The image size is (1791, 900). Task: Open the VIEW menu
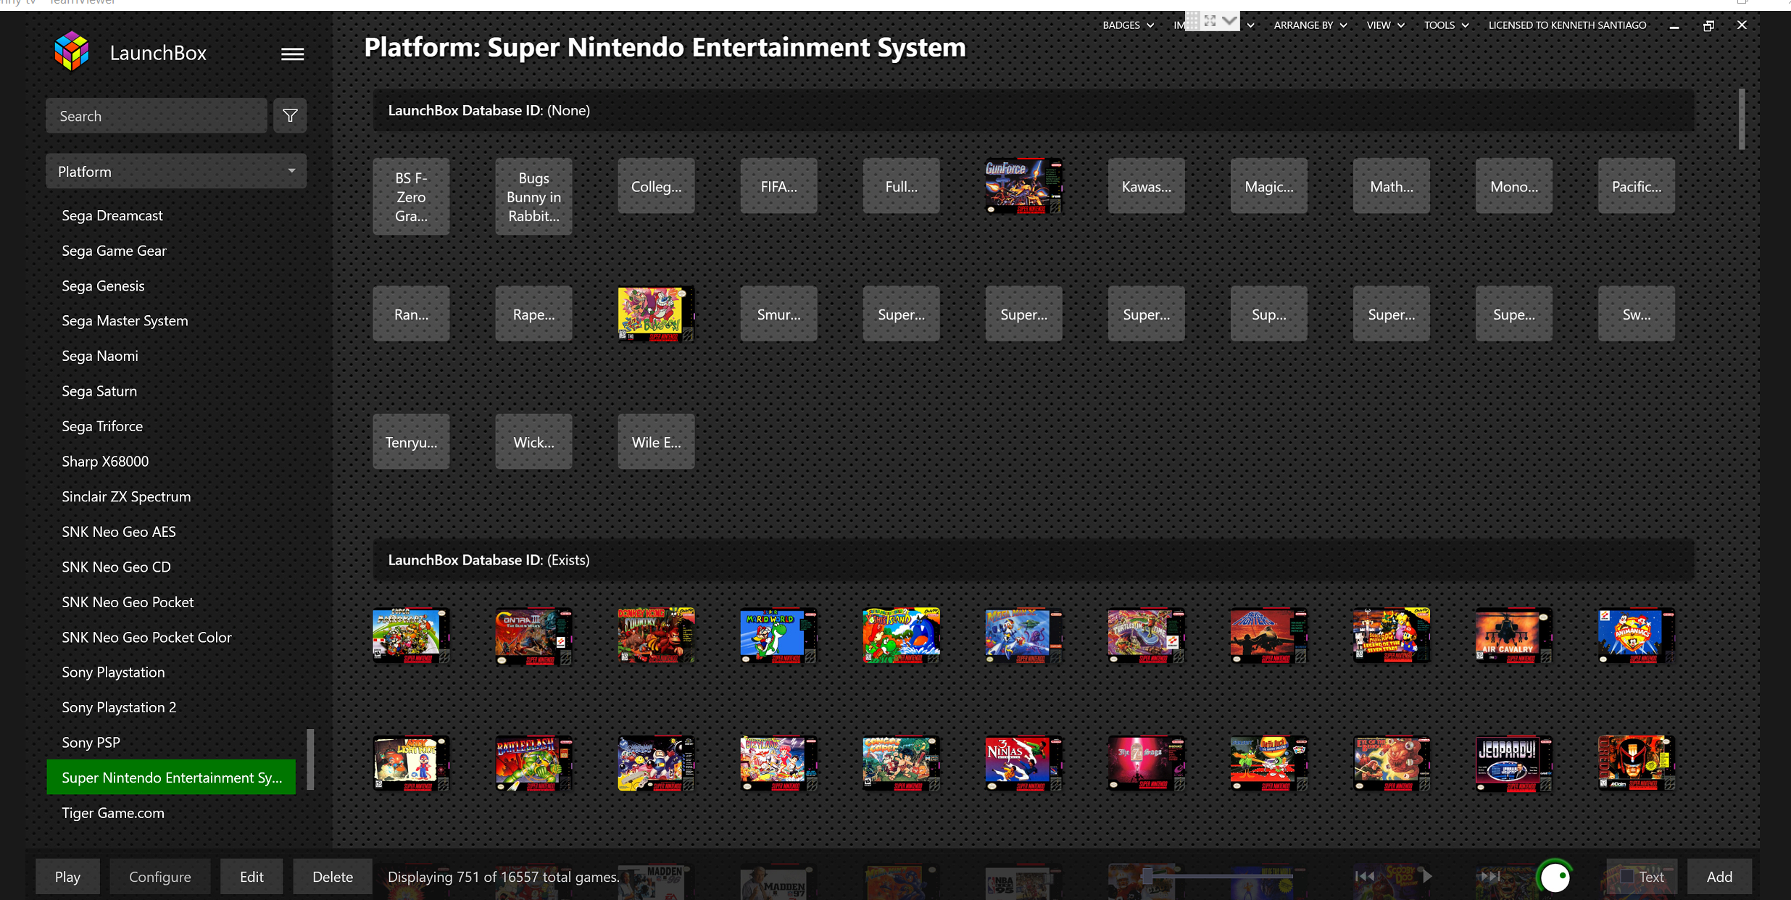point(1385,25)
